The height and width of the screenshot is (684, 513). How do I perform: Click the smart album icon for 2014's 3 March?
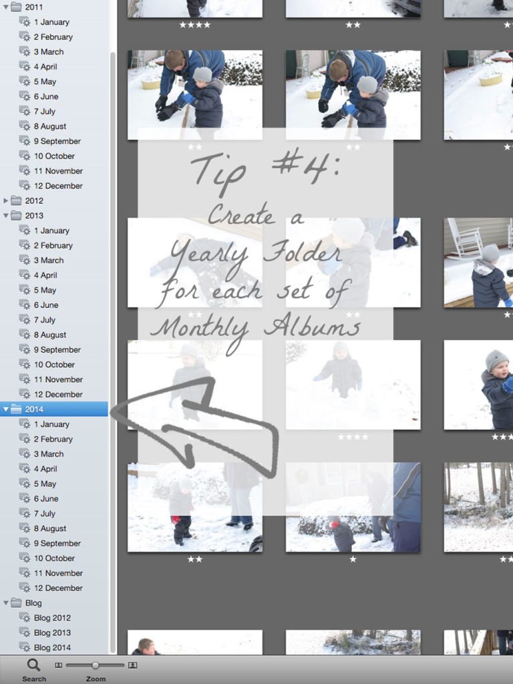pyautogui.click(x=25, y=454)
